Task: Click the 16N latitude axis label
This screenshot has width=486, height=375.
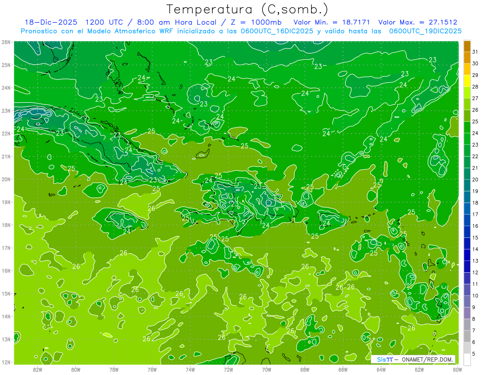Action: [6, 271]
